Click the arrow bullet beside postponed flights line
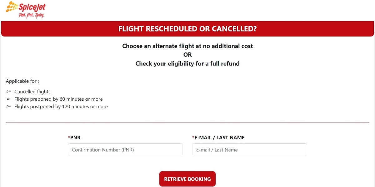The image size is (375, 187). point(8,107)
